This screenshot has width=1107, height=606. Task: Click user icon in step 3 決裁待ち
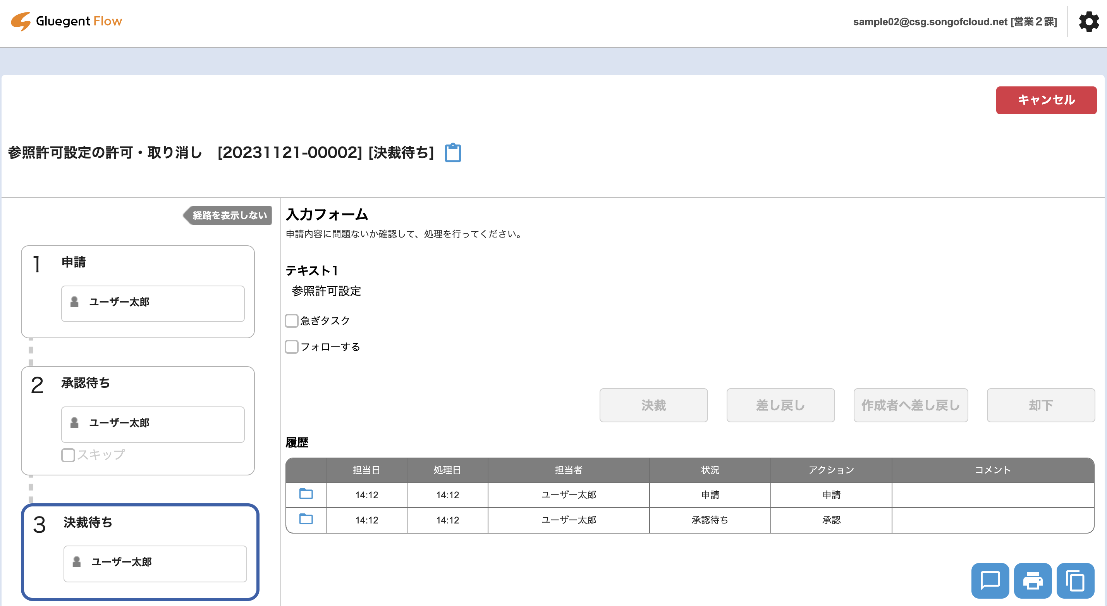coord(76,562)
